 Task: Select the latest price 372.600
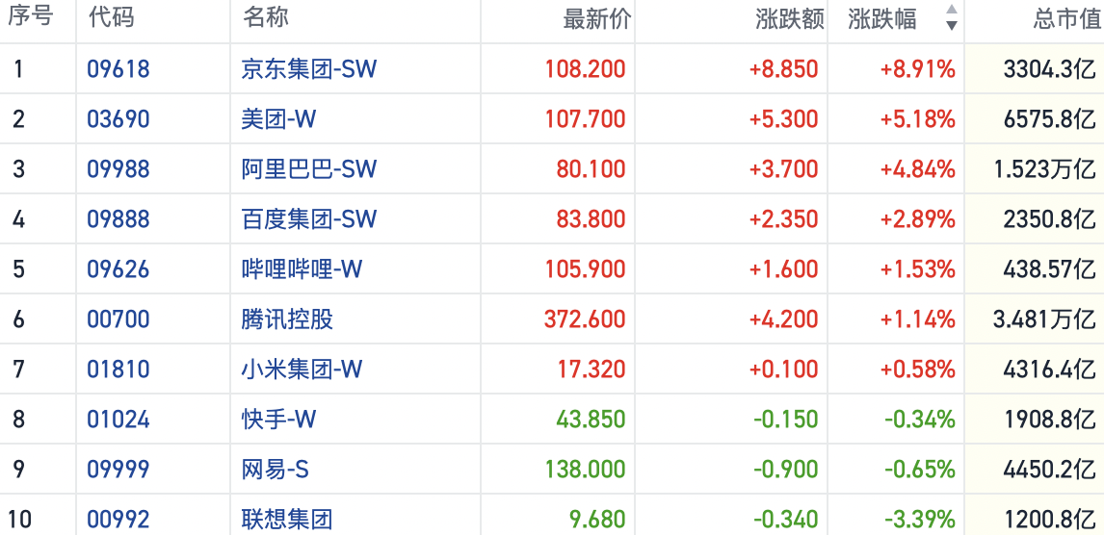(585, 319)
